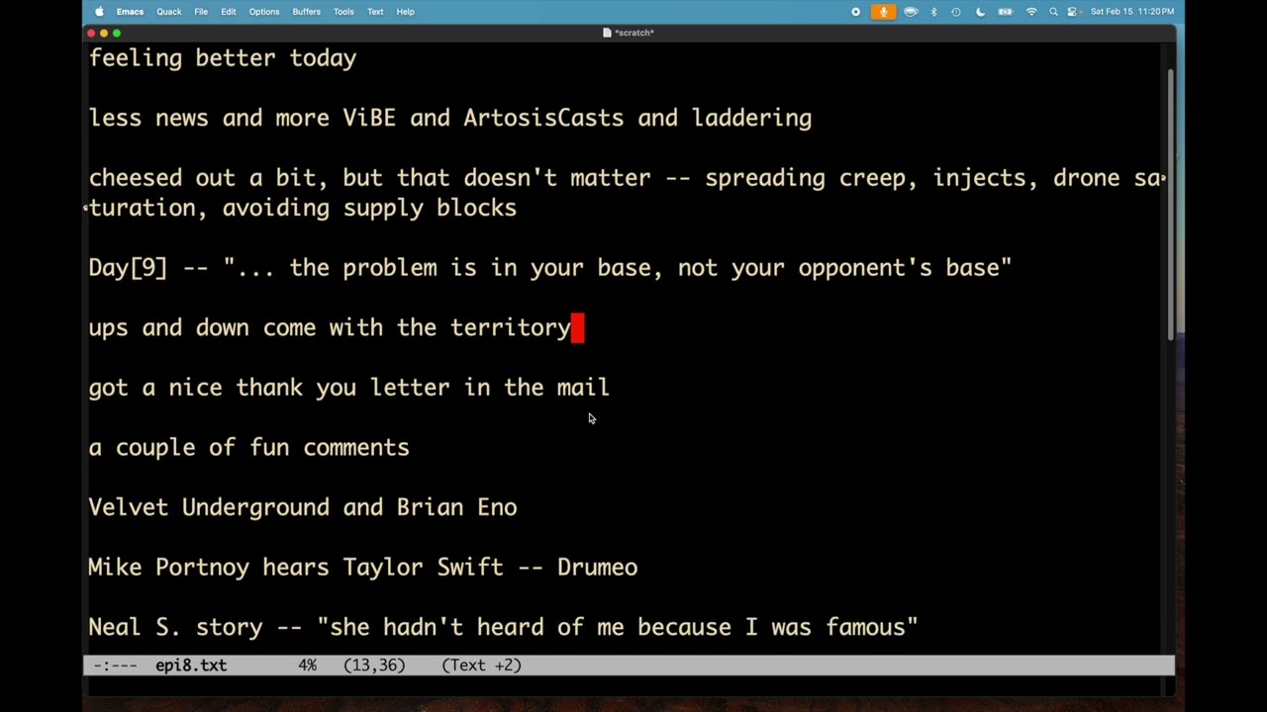Open Control Center icon
The image size is (1267, 712).
pos(1072,12)
